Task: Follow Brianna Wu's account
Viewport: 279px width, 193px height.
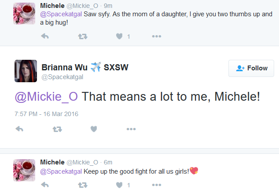Action: (x=251, y=68)
